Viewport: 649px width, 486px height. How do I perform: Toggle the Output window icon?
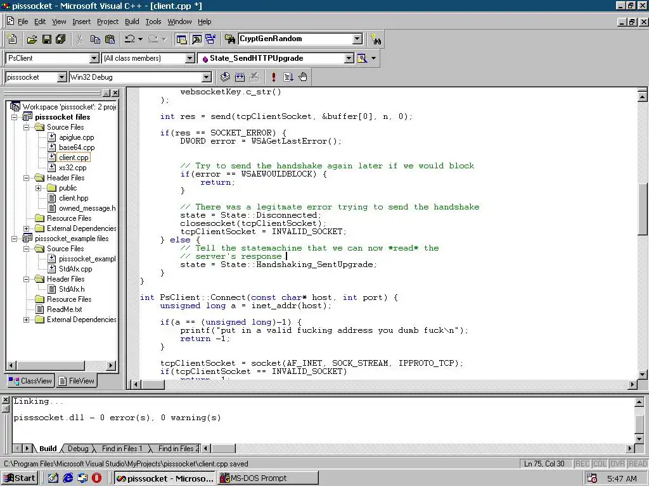coord(196,39)
